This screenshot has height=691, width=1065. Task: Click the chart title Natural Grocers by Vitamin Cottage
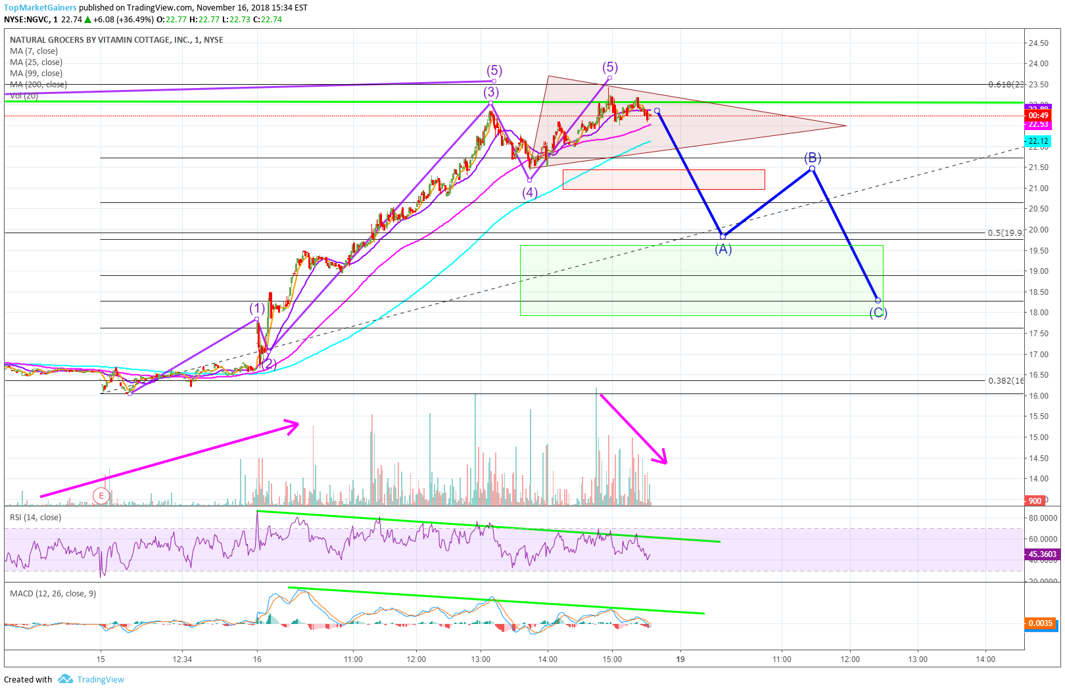point(116,40)
